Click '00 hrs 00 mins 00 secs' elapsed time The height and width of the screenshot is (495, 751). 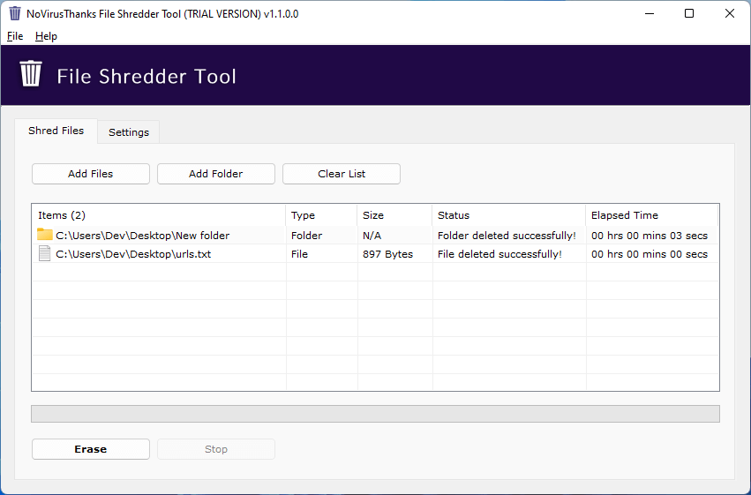[x=650, y=254]
